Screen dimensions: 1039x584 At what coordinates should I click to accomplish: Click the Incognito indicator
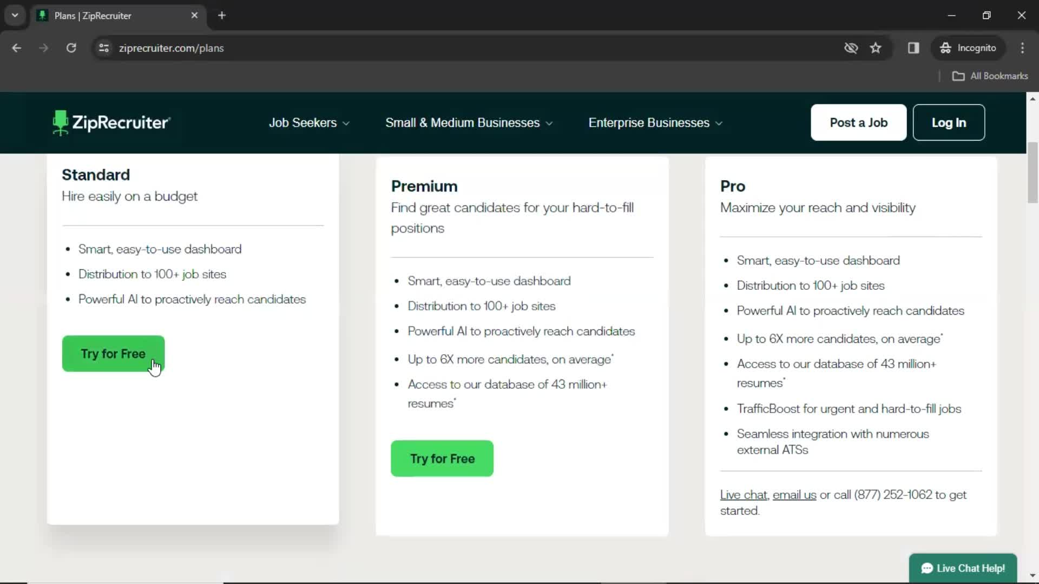point(968,48)
